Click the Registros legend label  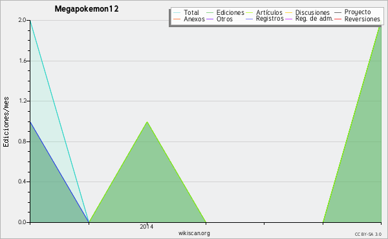pyautogui.click(x=270, y=19)
